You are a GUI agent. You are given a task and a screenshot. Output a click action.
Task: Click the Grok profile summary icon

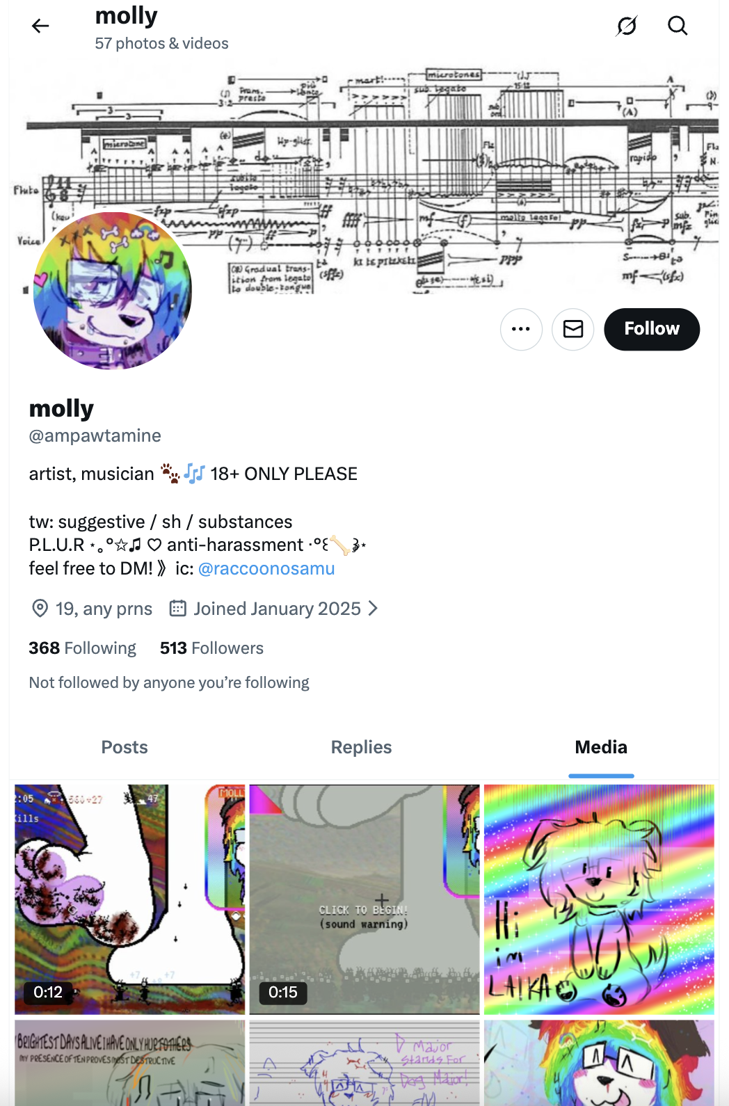627,26
